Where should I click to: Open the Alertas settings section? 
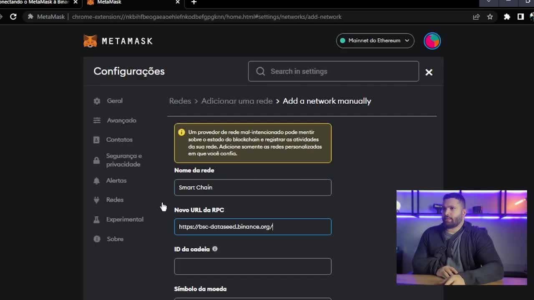pyautogui.click(x=116, y=180)
